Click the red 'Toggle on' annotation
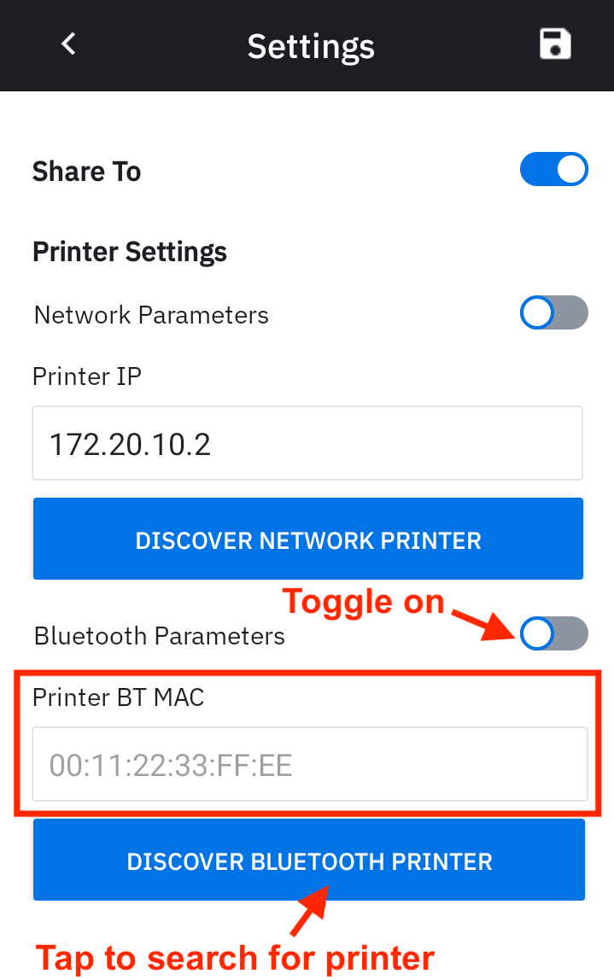This screenshot has height=980, width=614. (363, 602)
